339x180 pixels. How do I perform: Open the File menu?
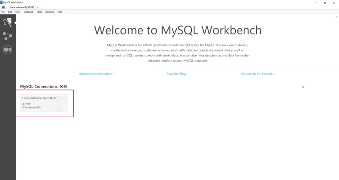click(x=3, y=12)
